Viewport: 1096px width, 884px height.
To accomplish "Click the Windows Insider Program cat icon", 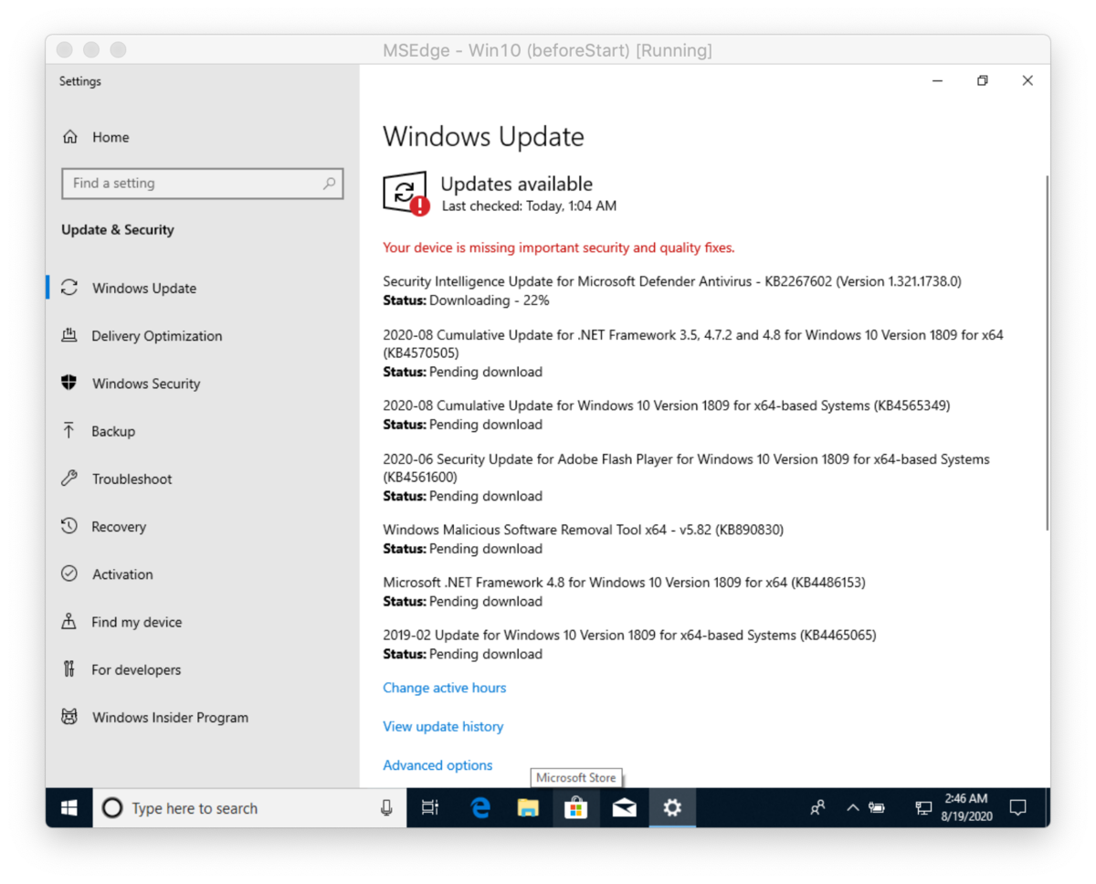I will point(69,717).
